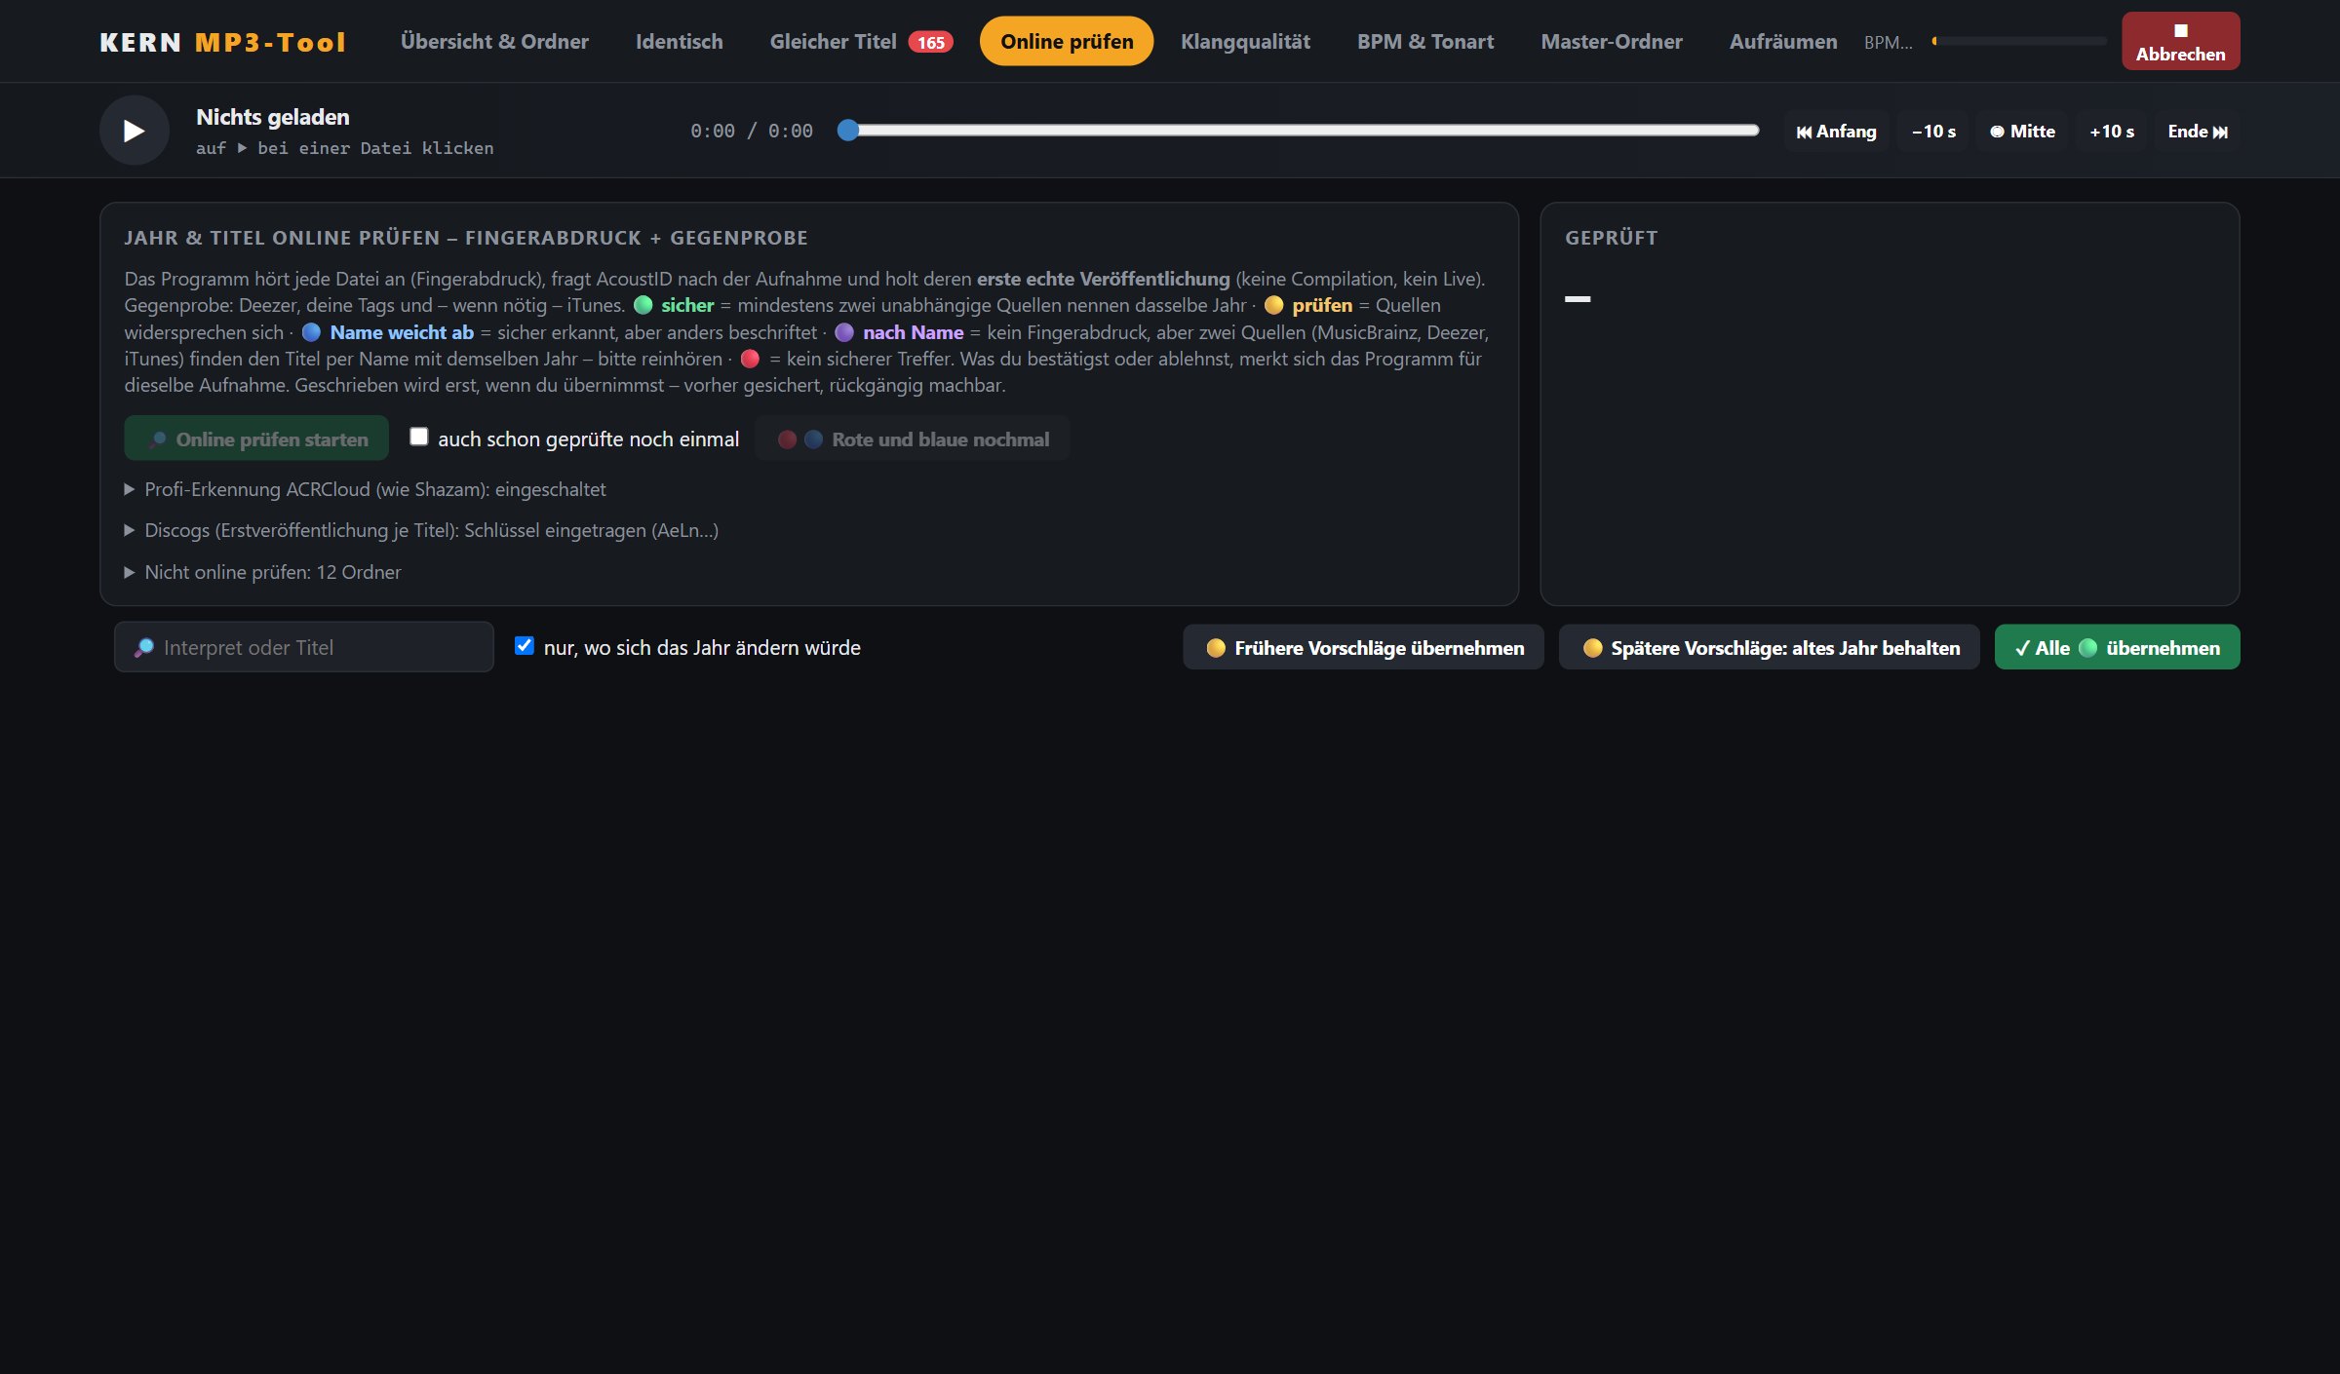Click the red 165 badge on Gleicher Titel
The height and width of the screenshot is (1374, 2340).
[x=930, y=42]
